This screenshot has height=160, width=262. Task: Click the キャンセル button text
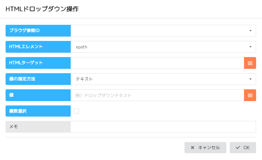pyautogui.click(x=209, y=148)
